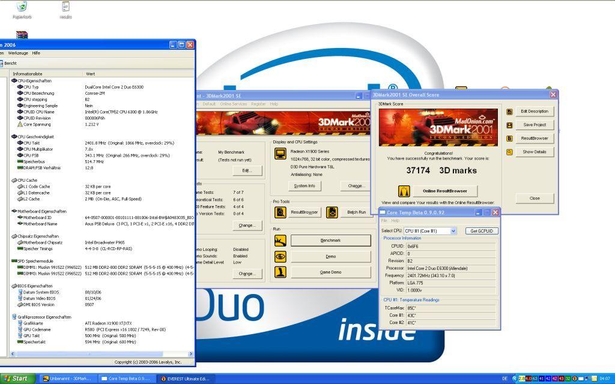The width and height of the screenshot is (615, 384).
Task: Click the warning triangle icon beside Core Spannung
Action: pos(20,124)
